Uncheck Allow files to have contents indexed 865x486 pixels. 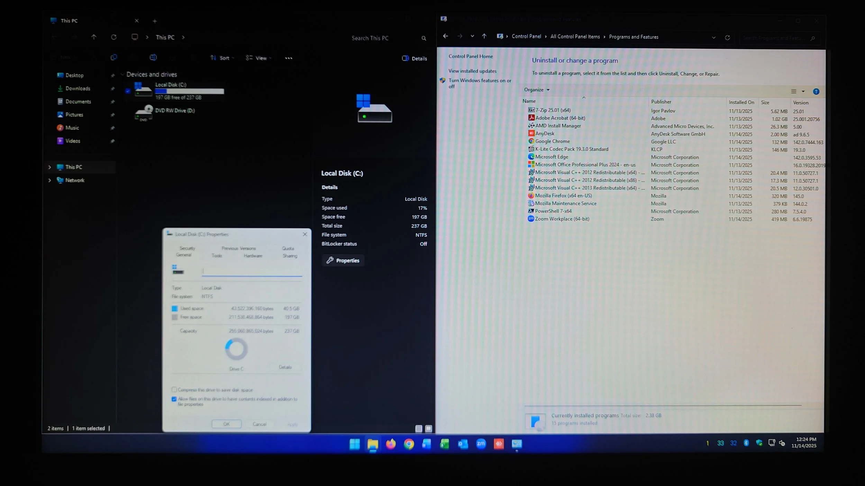coord(174,399)
